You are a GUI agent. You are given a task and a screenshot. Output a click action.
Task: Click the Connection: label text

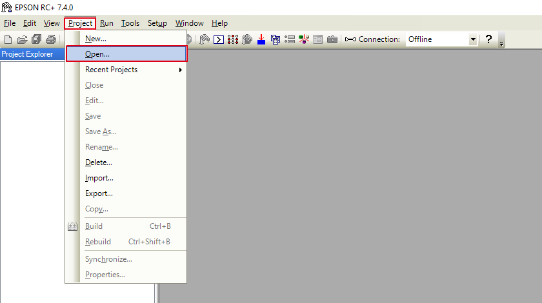[x=379, y=39]
